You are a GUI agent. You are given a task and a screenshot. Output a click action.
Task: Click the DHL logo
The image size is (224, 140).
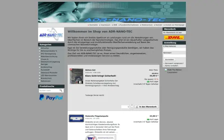tap(174, 38)
